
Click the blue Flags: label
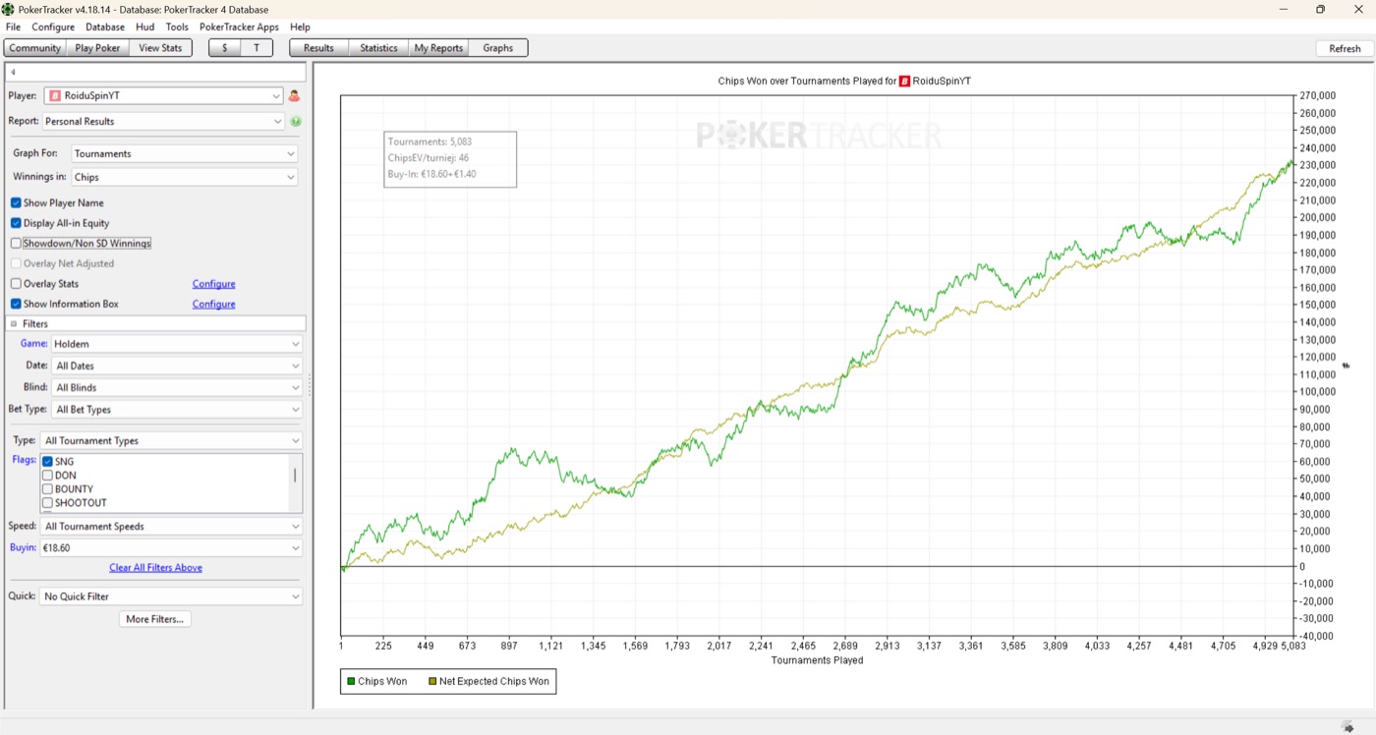[x=24, y=460]
